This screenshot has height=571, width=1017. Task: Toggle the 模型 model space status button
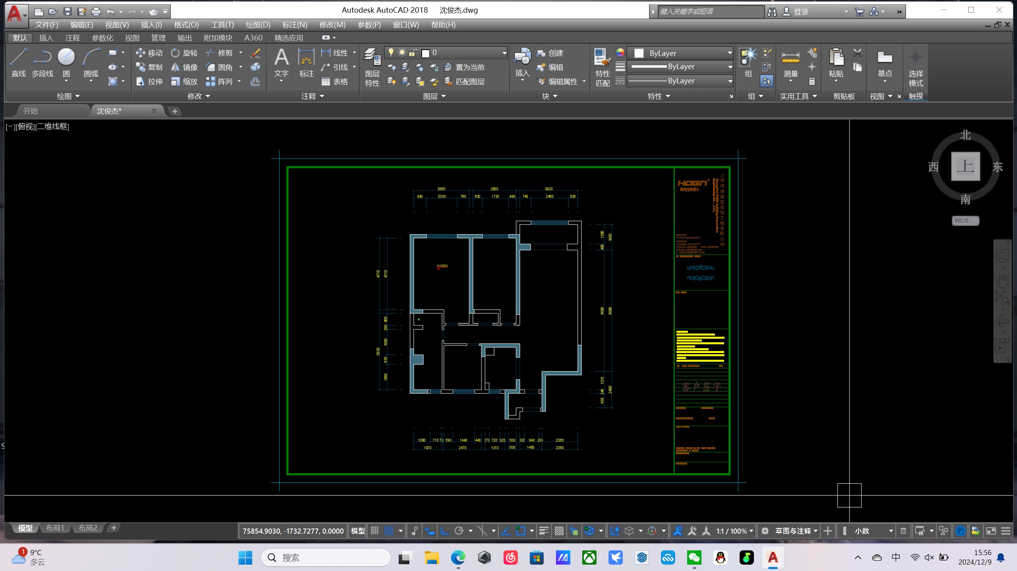[358, 531]
